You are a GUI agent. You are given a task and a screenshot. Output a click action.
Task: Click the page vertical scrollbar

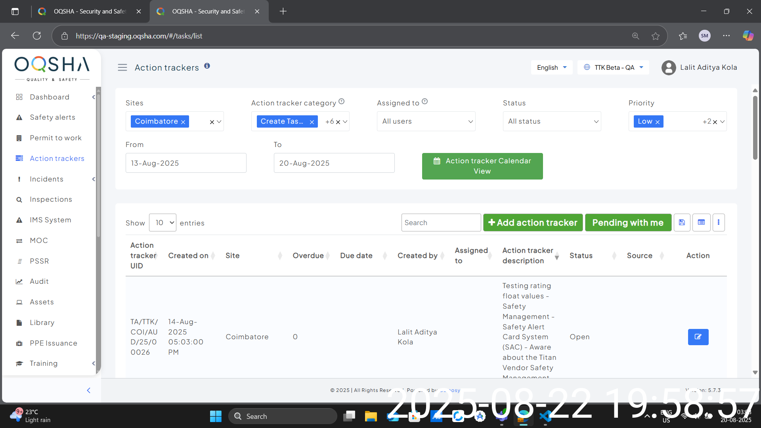[755, 127]
